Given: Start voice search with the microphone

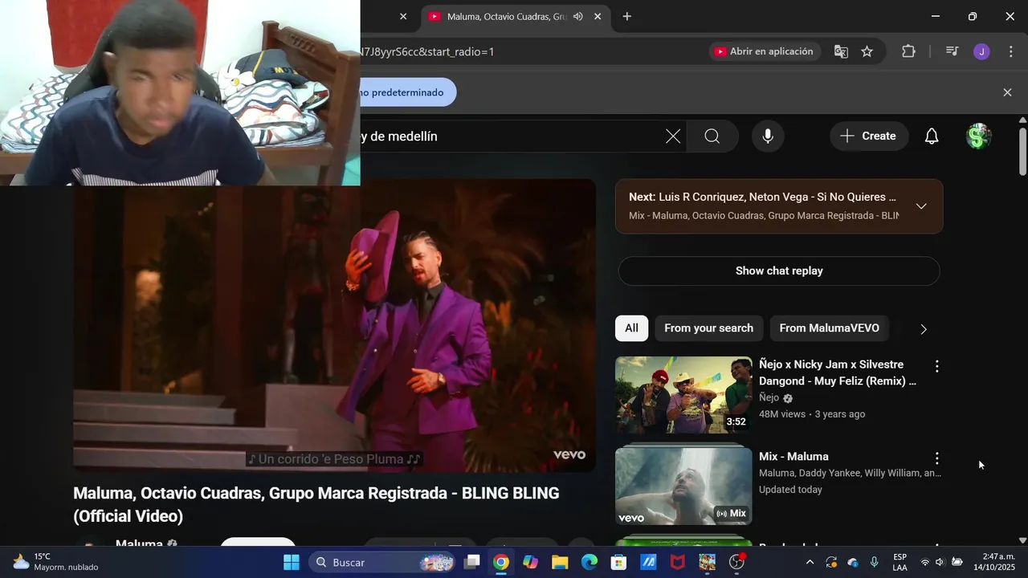Looking at the screenshot, I should [x=768, y=136].
